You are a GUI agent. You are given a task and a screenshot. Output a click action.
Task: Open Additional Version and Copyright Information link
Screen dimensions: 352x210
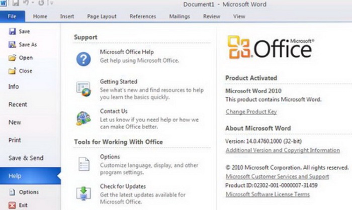pyautogui.click(x=283, y=150)
